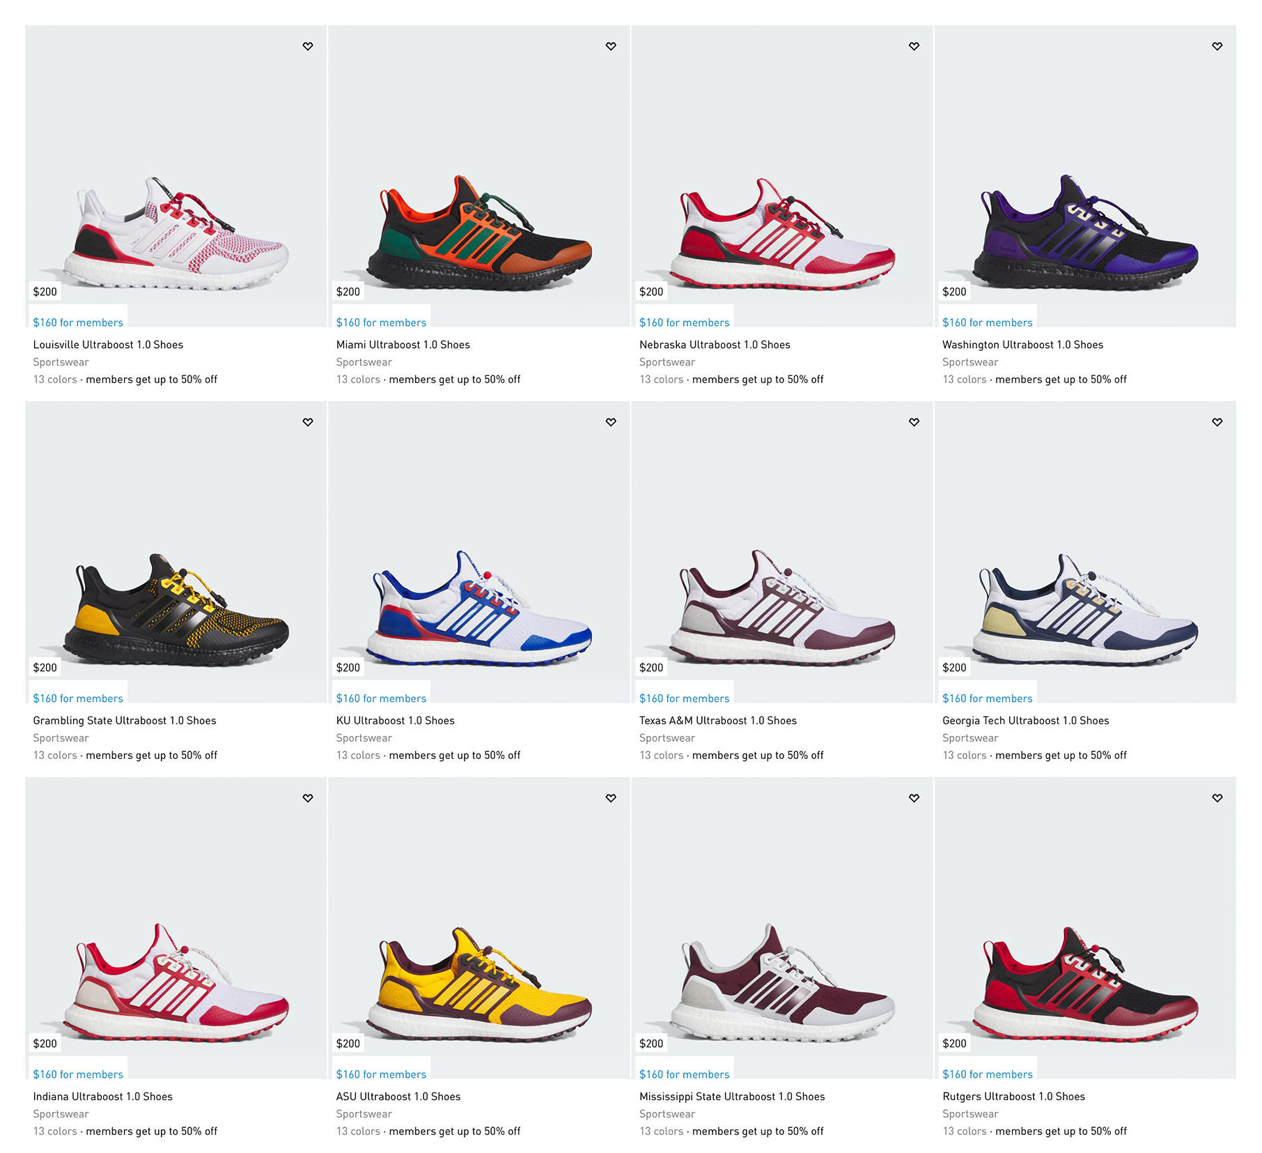Click Rutgers Ultraboost 1.0 Shoes title
Image resolution: width=1262 pixels, height=1153 pixels.
pos(1013,1097)
